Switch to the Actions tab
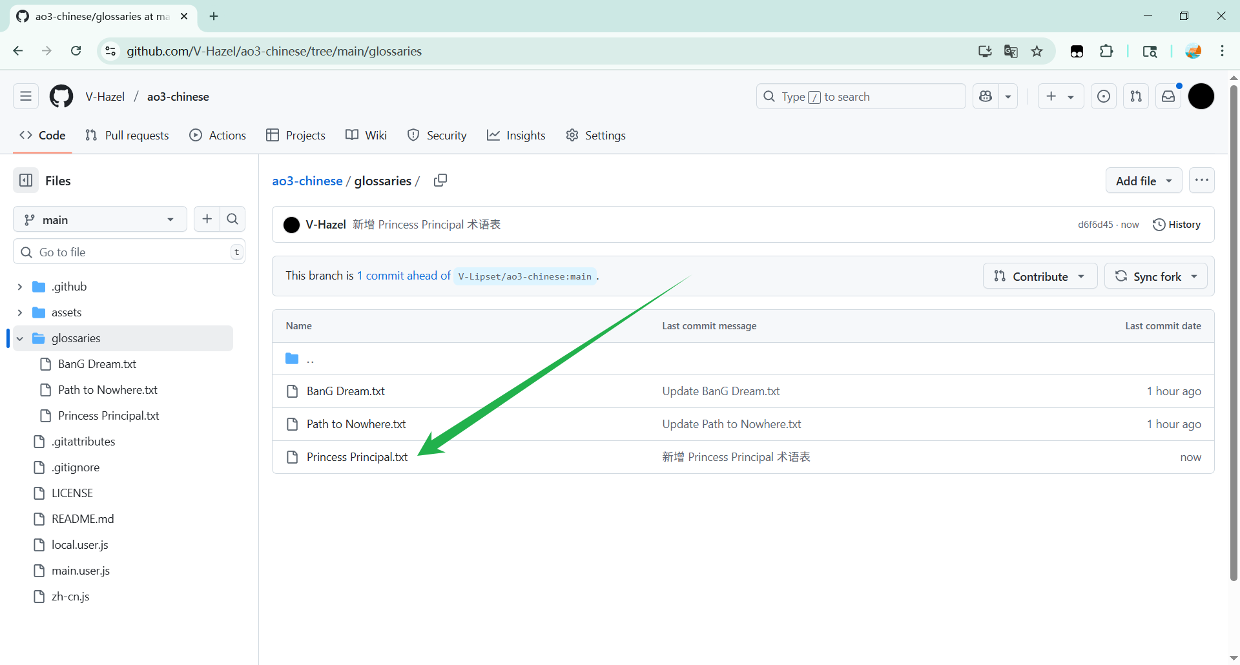This screenshot has height=665, width=1240. tap(218, 136)
